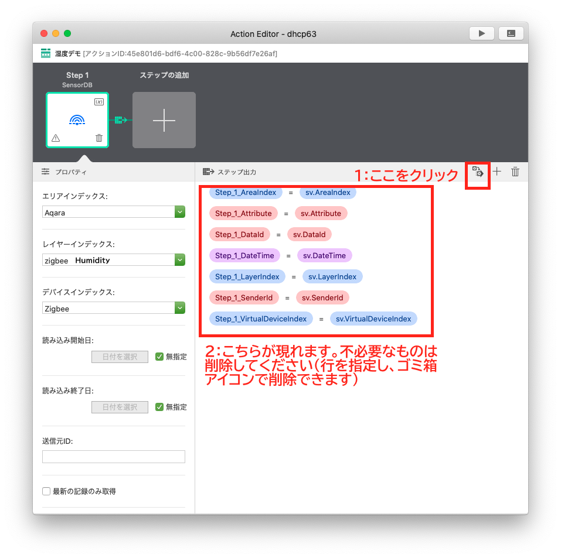Select the Step_1_Attribute variable
Image resolution: width=561 pixels, height=558 pixels.
point(243,213)
